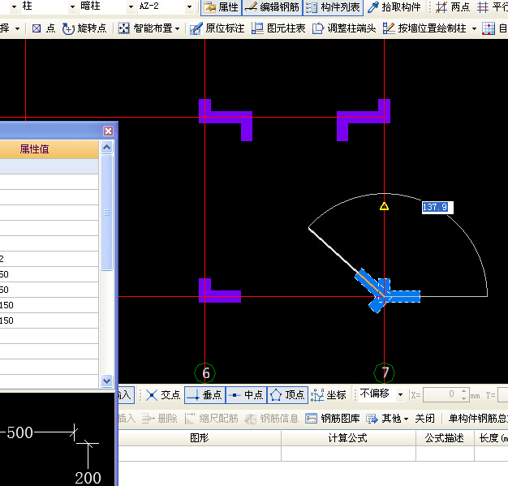Screen dimensions: 508x486
Task: Click the 公式描述 column header
Action: [x=445, y=438]
